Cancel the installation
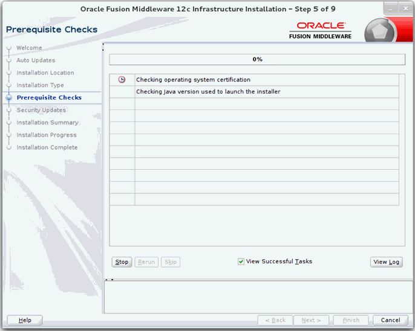The height and width of the screenshot is (331, 415). [x=390, y=320]
